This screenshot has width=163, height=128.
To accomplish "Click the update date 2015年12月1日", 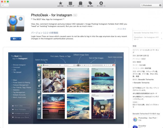I will tap(143, 56).
